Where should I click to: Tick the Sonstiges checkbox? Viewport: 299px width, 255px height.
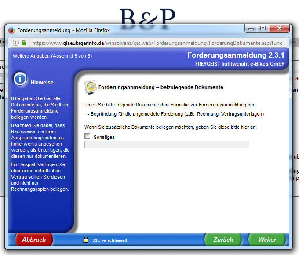(88, 136)
